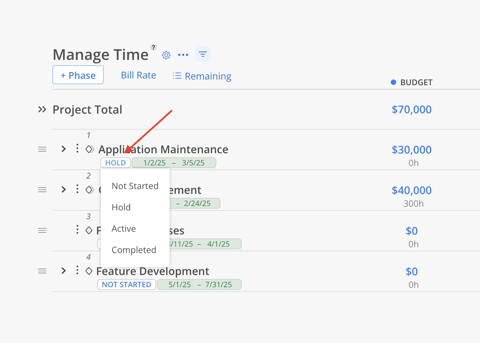Toggle the filter icon button

[x=203, y=54]
